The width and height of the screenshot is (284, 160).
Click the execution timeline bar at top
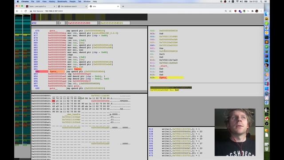89,17
